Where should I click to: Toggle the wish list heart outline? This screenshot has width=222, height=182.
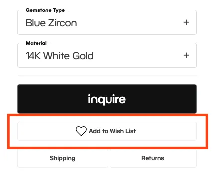81,131
